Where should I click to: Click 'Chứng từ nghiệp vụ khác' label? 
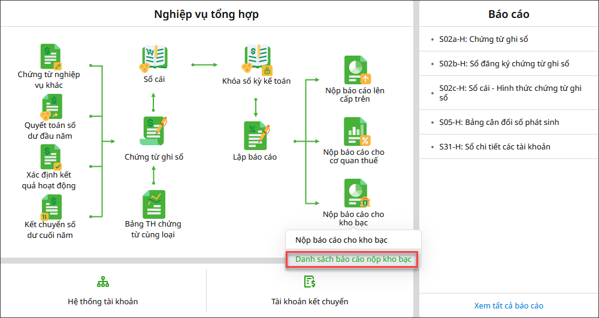[x=49, y=80]
